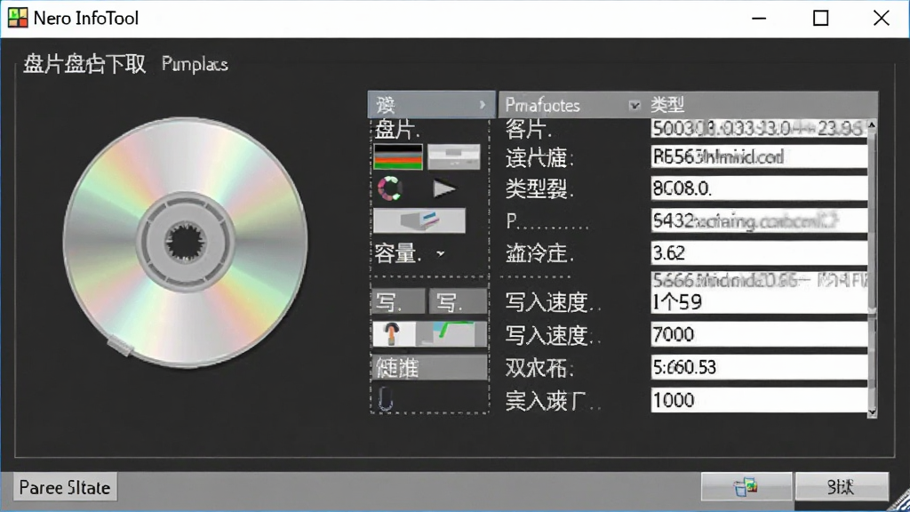The width and height of the screenshot is (910, 512).
Task: Click the grey drive device icon
Action: click(454, 156)
